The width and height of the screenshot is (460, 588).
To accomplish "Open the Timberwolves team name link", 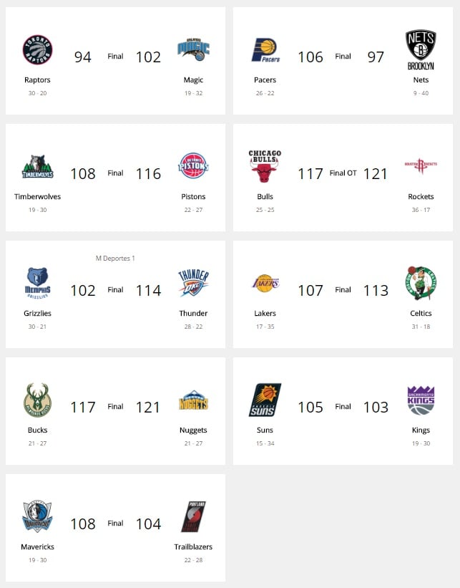I will [x=37, y=196].
